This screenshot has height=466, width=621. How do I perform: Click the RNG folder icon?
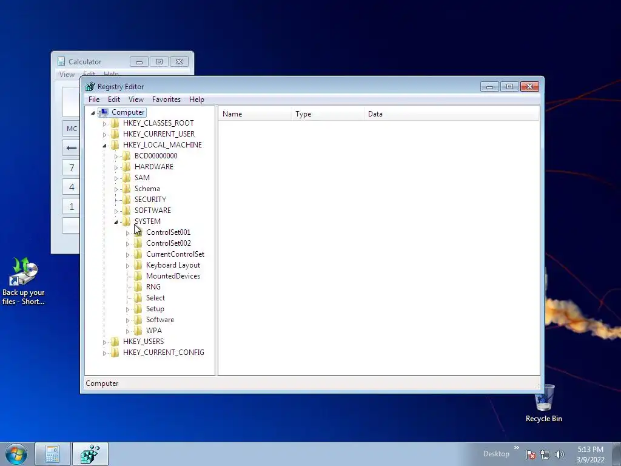(138, 287)
